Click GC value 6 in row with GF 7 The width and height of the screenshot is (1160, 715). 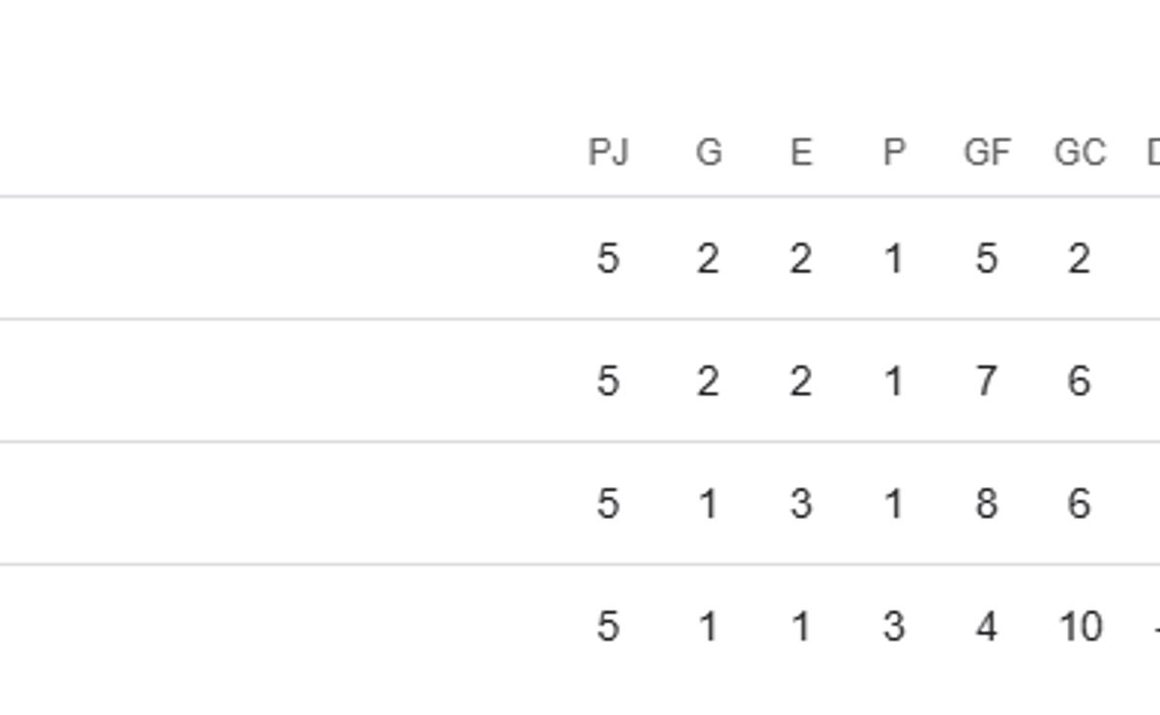(x=1080, y=382)
